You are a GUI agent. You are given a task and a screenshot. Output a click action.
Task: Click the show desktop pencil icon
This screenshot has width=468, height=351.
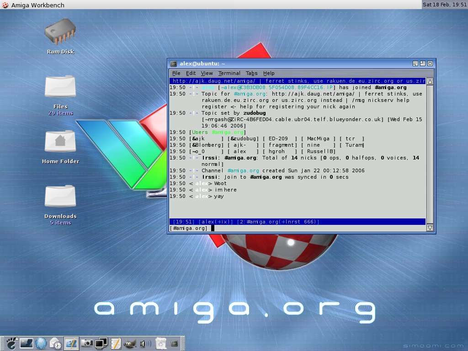(x=71, y=343)
